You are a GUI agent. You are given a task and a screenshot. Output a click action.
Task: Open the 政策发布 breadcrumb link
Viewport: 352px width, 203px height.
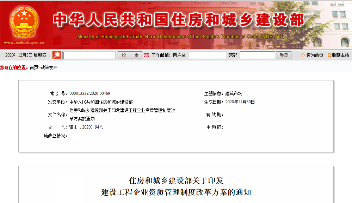49,67
